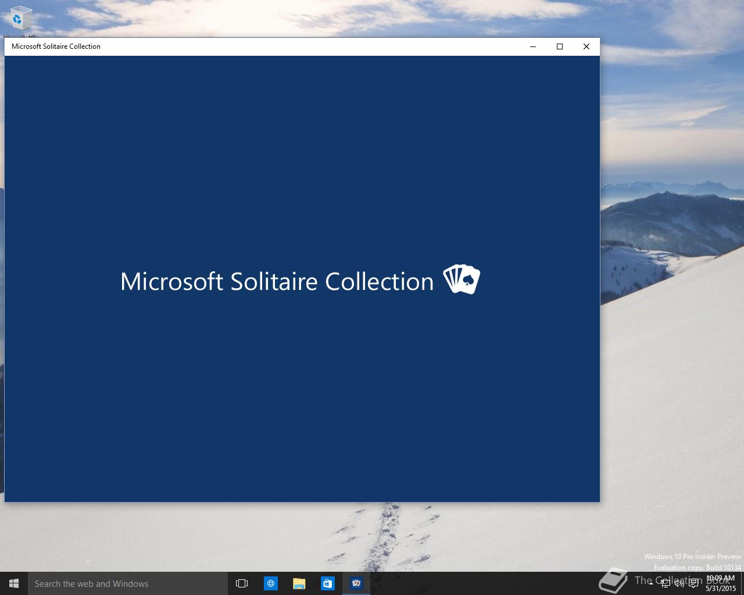Open the Windows Start menu
744x595 pixels.
pyautogui.click(x=14, y=583)
